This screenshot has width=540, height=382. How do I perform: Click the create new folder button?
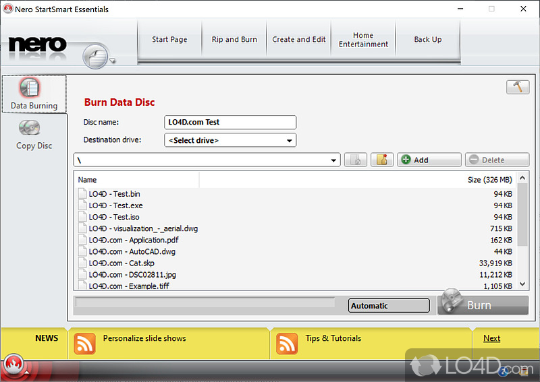pos(382,160)
